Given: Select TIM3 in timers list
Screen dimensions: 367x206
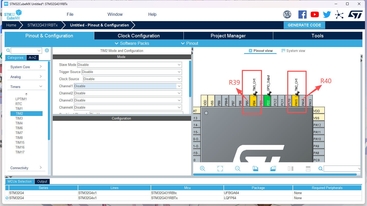Looking at the screenshot, I should 19,118.
